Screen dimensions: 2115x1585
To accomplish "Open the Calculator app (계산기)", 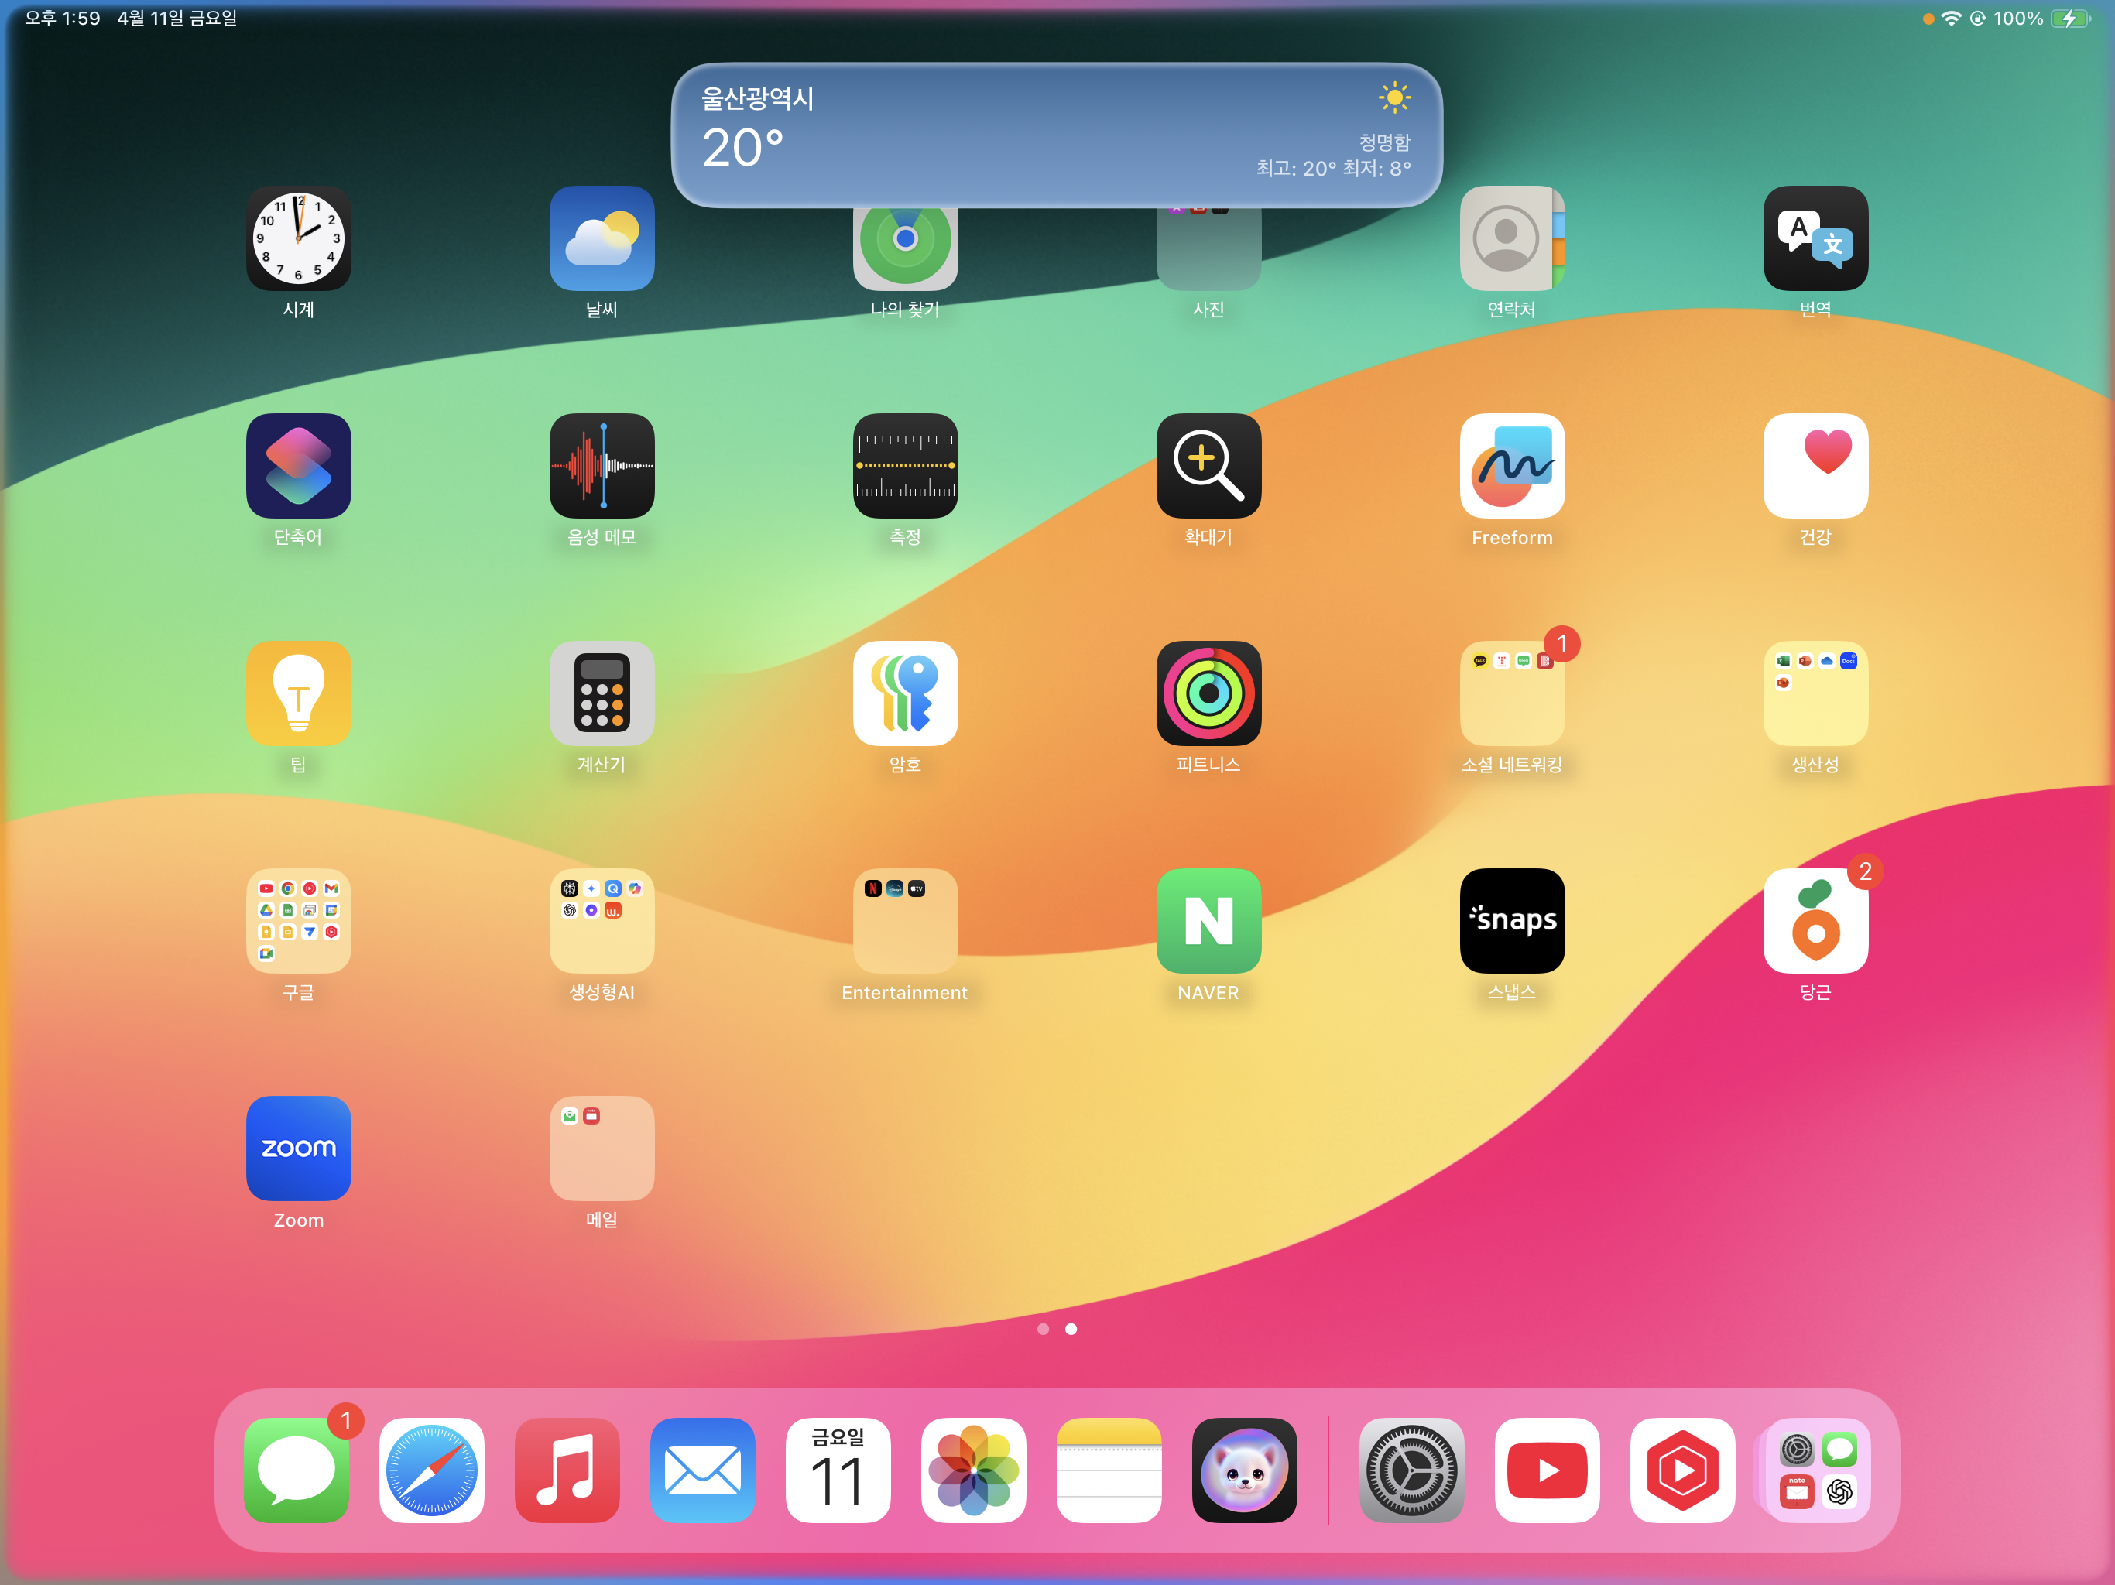I will click(x=602, y=693).
